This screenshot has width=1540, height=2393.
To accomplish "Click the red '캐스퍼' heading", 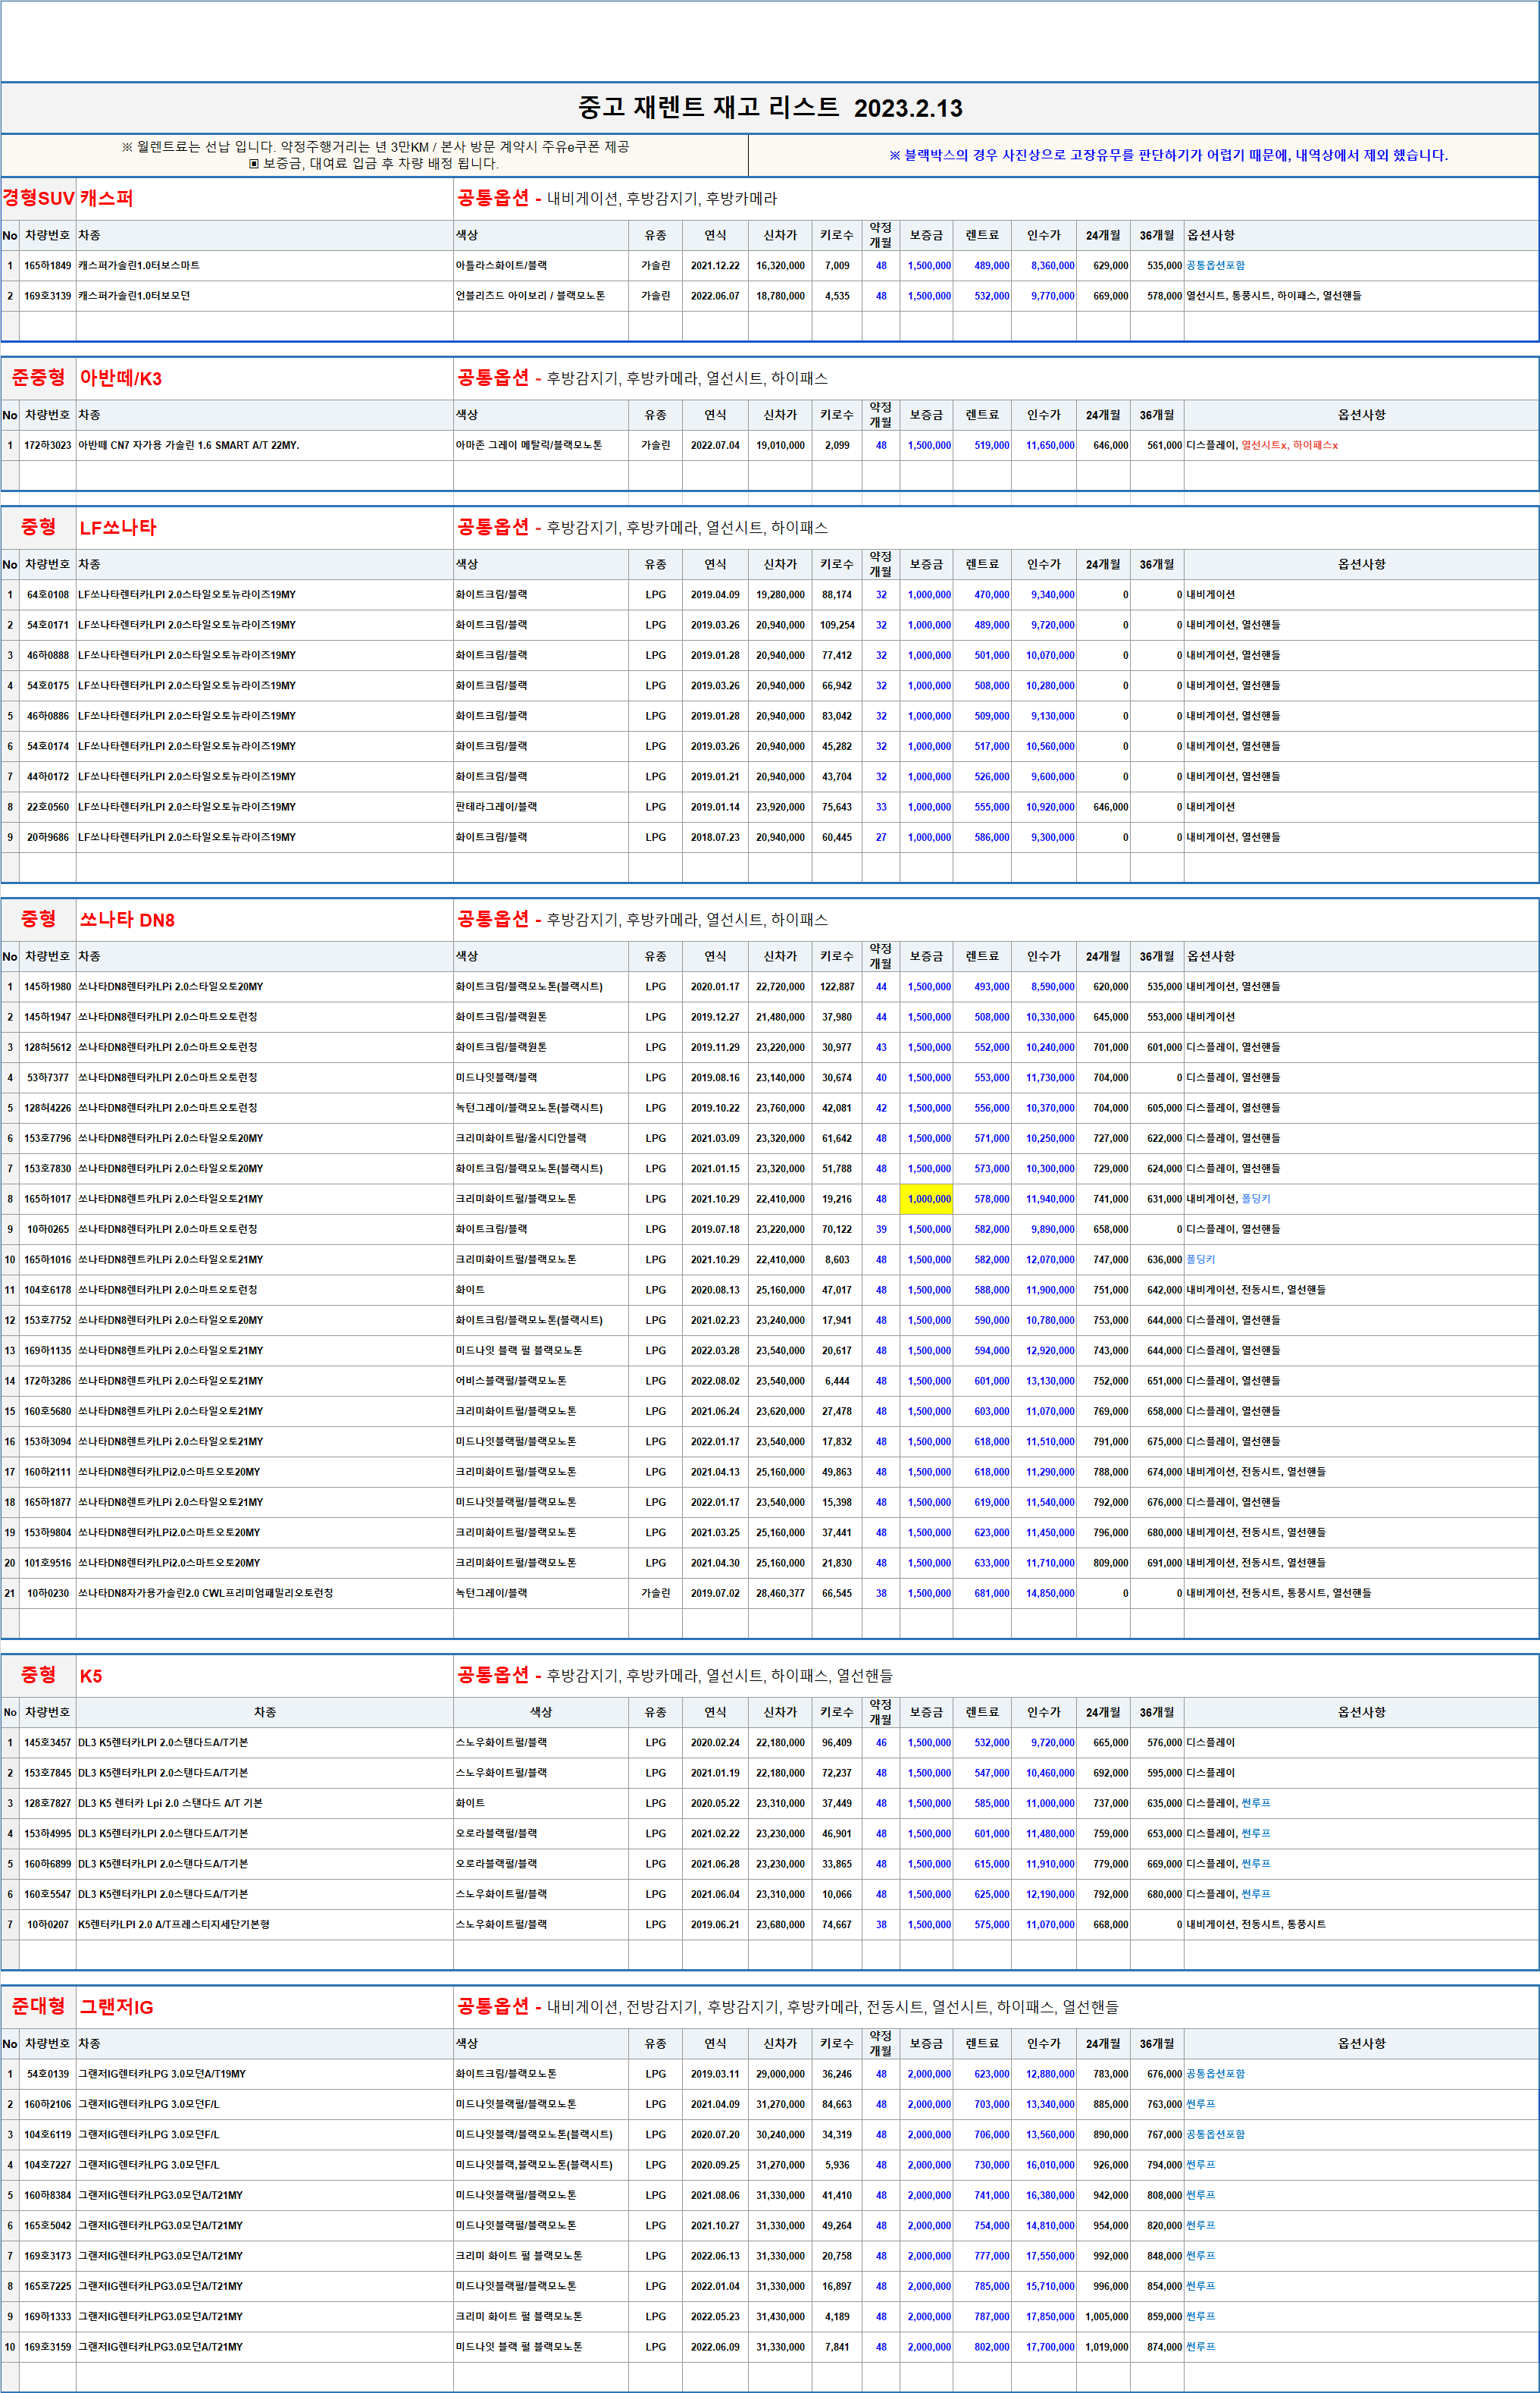I will click(106, 198).
